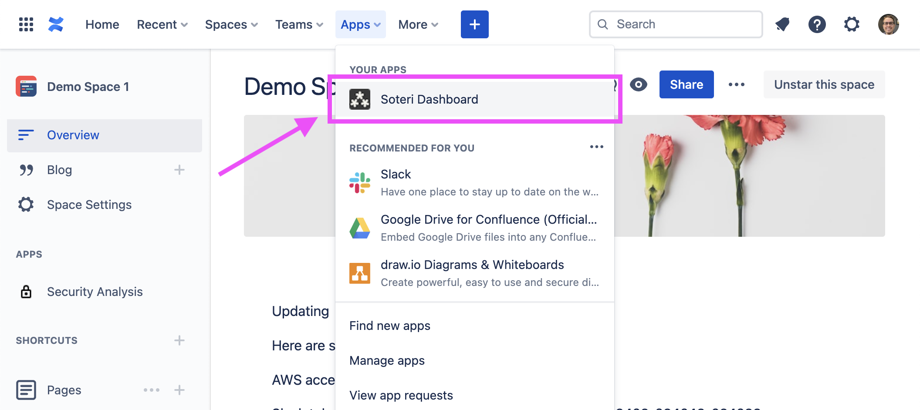Expand the Spaces dropdown
This screenshot has height=410, width=920.
click(231, 24)
